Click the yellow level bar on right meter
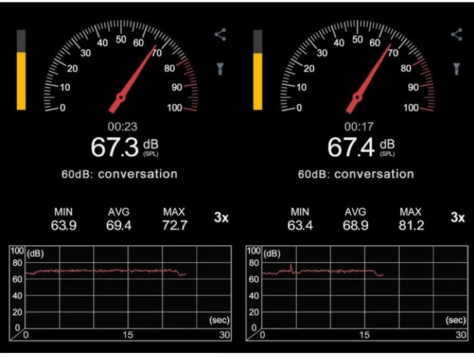474x357 pixels. (x=258, y=81)
